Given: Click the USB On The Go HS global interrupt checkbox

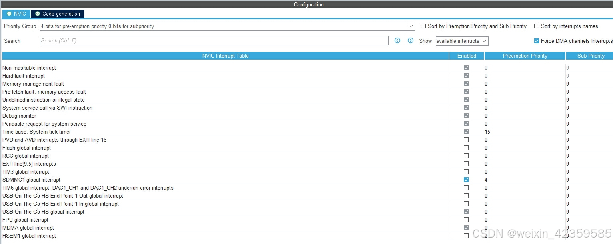Looking at the screenshot, I should pyautogui.click(x=466, y=212).
